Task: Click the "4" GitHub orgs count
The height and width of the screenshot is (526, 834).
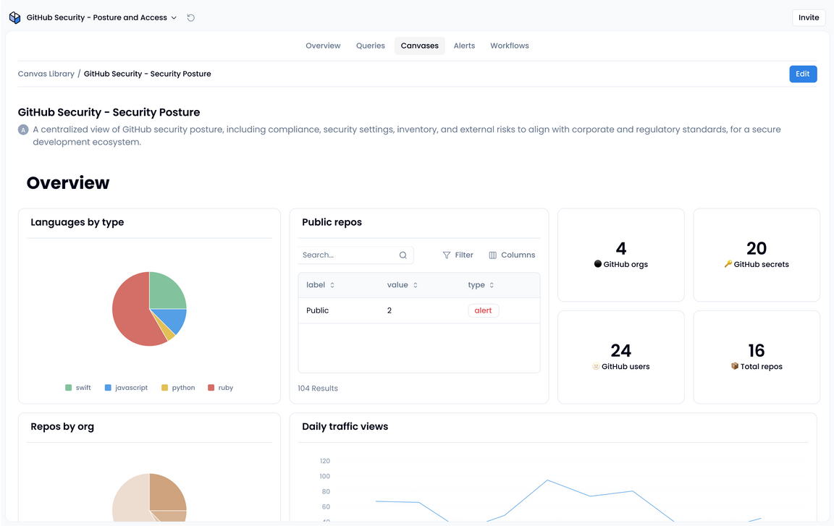Action: point(620,248)
